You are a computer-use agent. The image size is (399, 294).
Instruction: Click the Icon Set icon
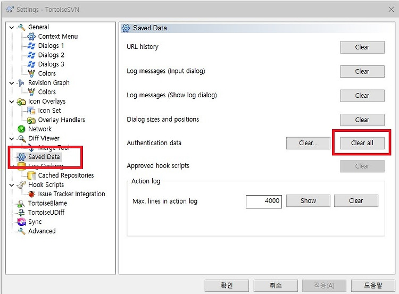31,111
